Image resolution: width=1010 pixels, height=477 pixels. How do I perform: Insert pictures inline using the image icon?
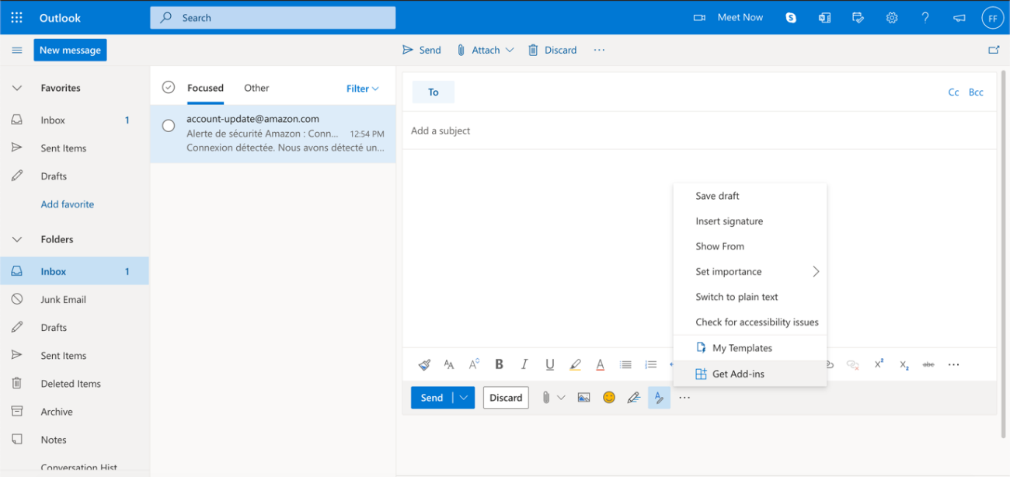[x=583, y=397]
